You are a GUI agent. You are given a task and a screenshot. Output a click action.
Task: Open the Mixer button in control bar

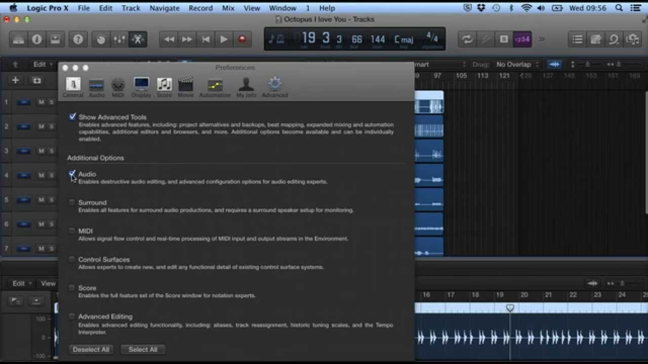(119, 39)
